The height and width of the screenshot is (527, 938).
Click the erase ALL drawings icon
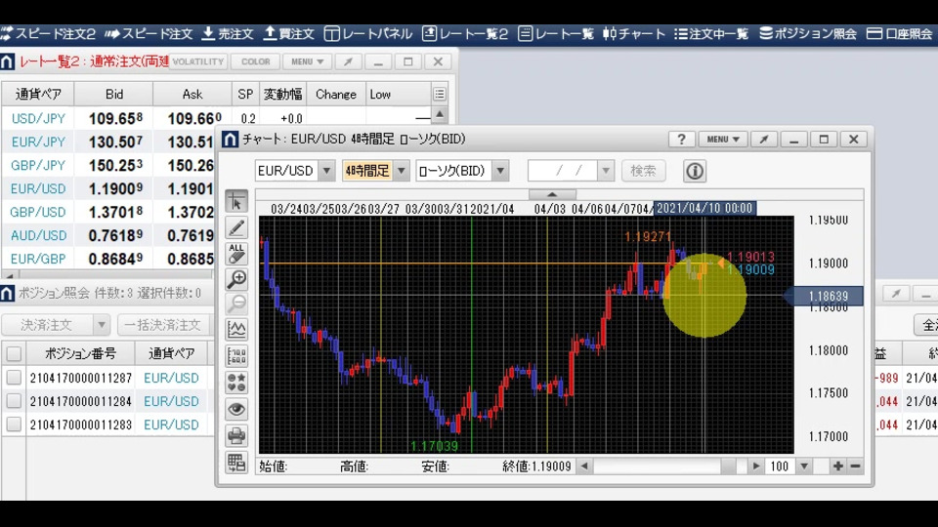236,254
